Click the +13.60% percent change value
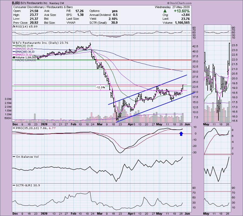The width and height of the screenshot is (243, 216). [182, 11]
